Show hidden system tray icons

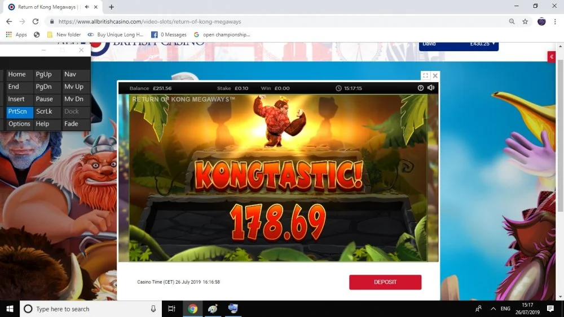[493, 309]
